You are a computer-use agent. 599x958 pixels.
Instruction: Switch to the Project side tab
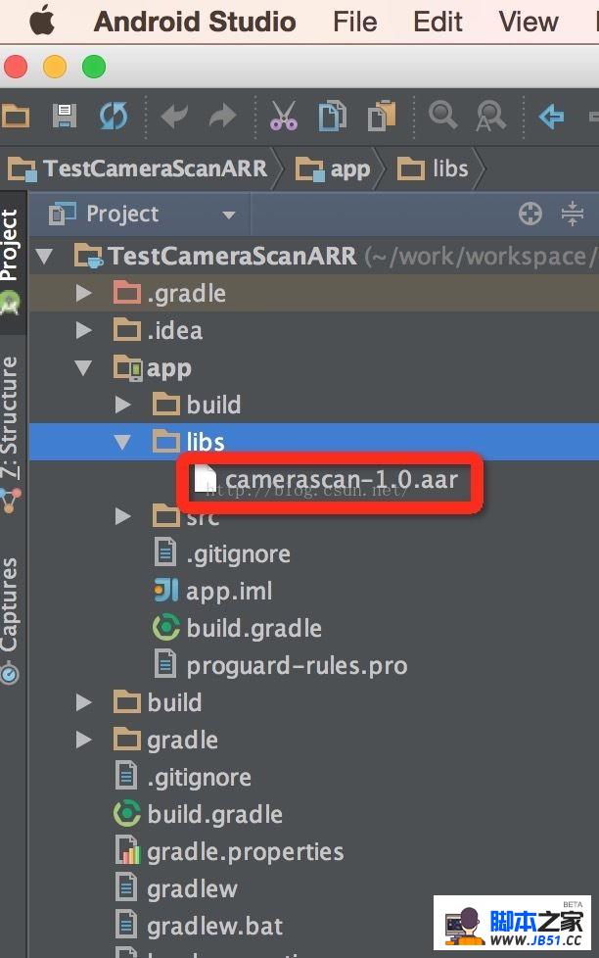tap(11, 263)
